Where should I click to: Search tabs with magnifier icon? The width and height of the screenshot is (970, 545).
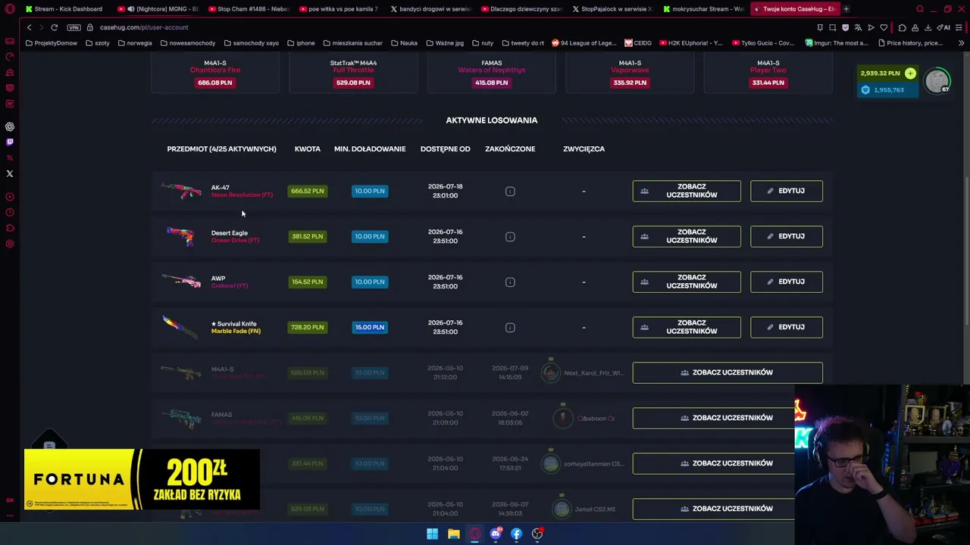(x=920, y=9)
